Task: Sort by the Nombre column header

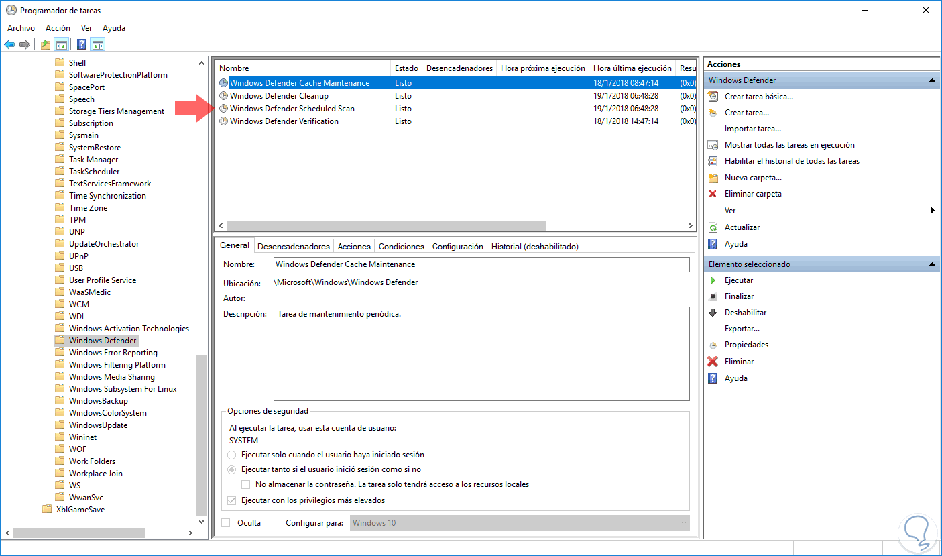Action: pos(303,68)
